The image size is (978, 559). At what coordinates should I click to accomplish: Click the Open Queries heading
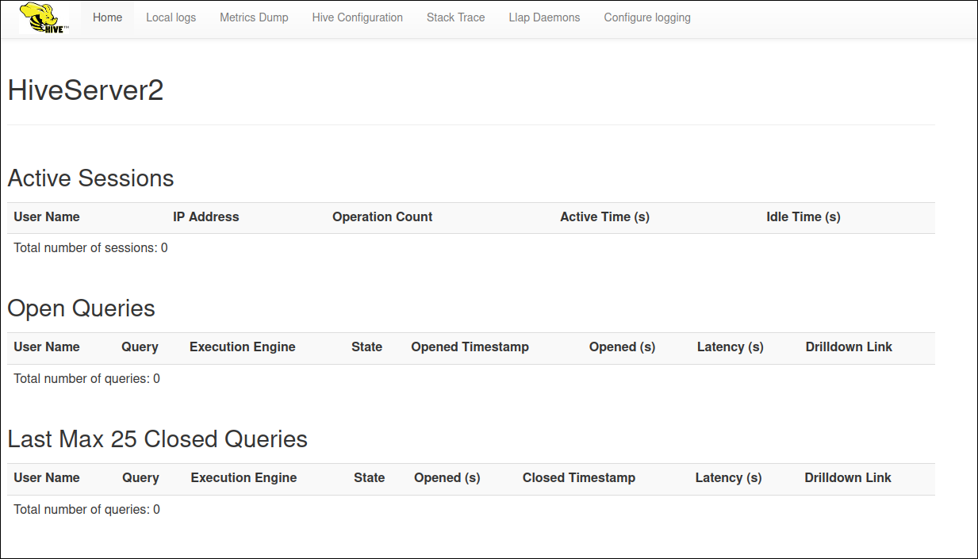[x=81, y=308]
